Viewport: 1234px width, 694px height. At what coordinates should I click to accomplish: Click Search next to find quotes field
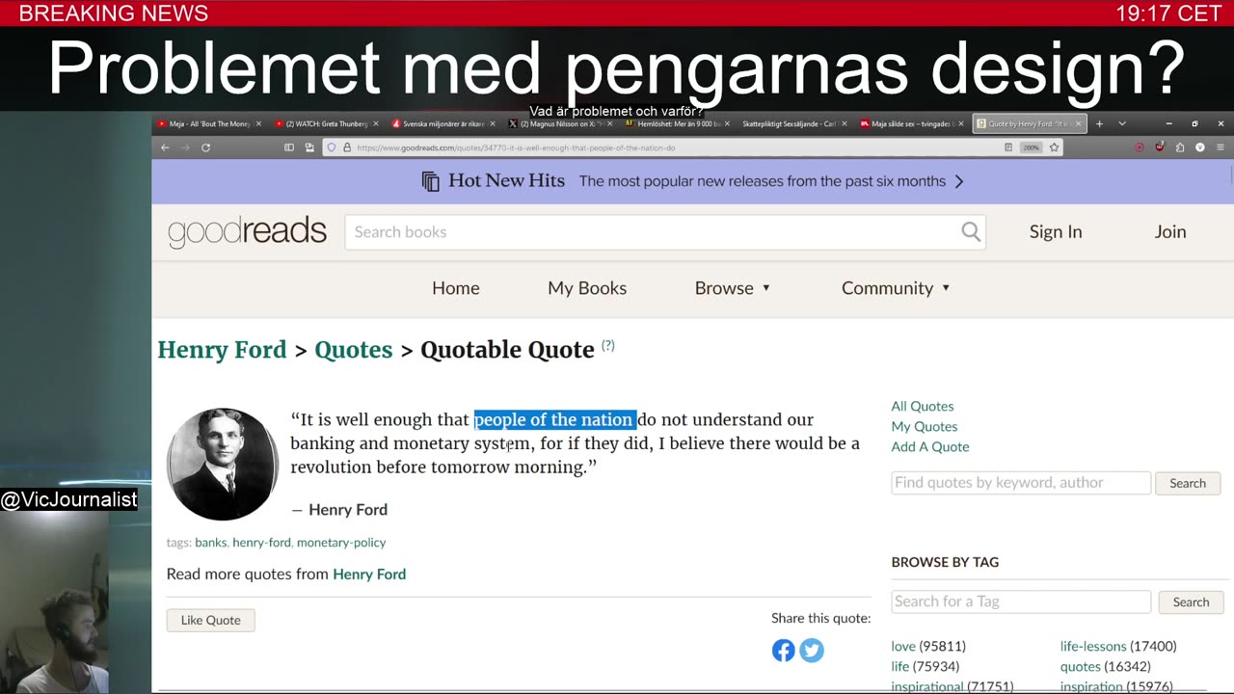coord(1188,483)
